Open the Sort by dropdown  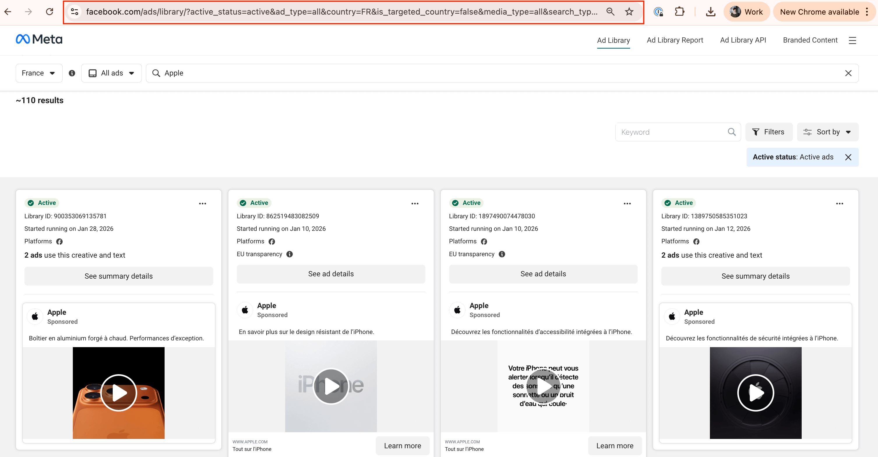point(828,132)
